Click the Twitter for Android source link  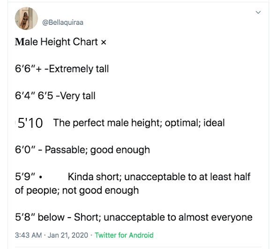124,235
